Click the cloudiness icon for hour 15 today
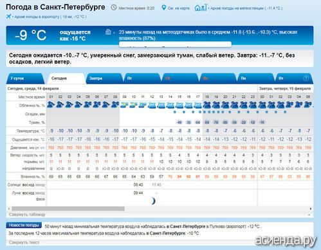Viewport: 321px width, 250px height. coord(179,105)
